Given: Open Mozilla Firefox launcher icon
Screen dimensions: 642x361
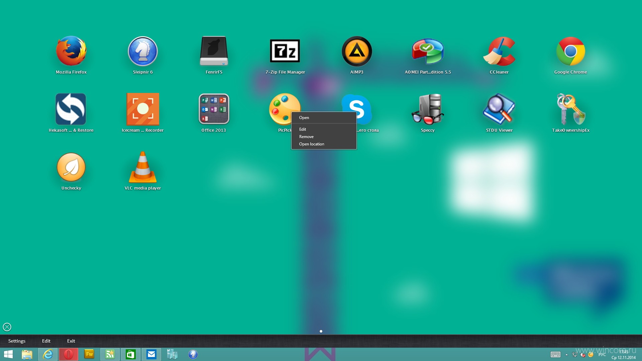Looking at the screenshot, I should [71, 51].
